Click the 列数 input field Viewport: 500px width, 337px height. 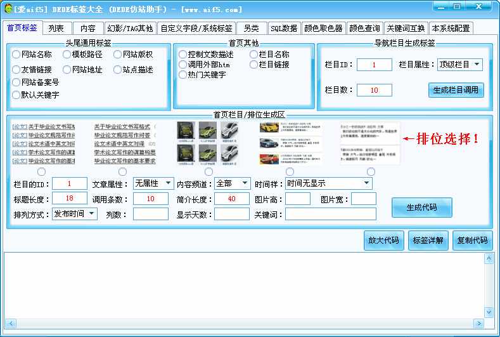tap(151, 214)
